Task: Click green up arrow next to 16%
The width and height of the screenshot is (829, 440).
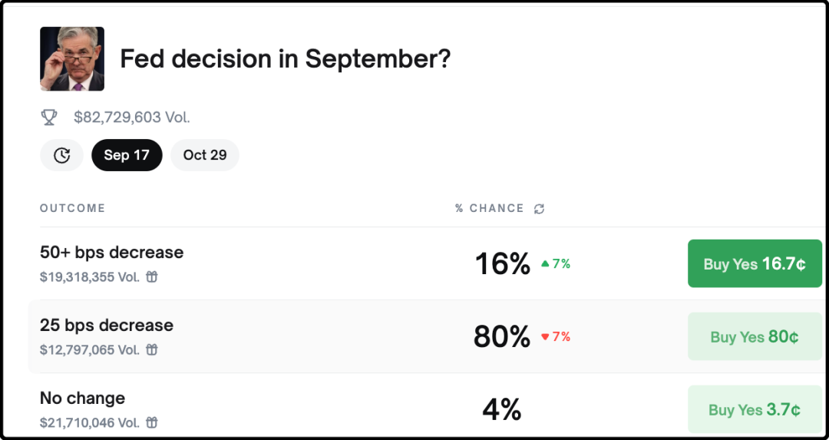Action: pos(546,263)
